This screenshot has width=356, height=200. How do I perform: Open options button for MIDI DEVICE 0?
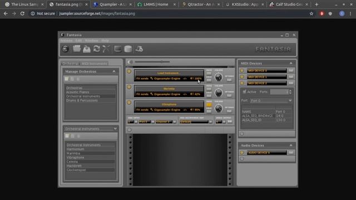(x=291, y=71)
